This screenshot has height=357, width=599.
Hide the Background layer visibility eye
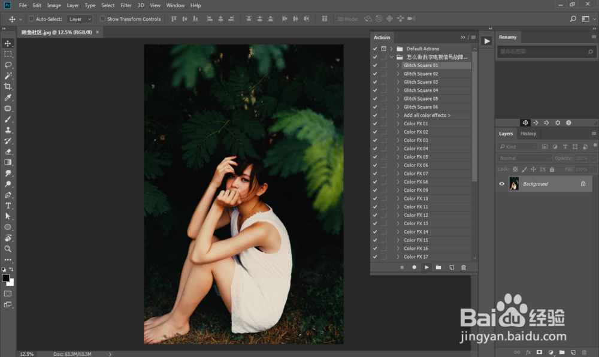[502, 184]
